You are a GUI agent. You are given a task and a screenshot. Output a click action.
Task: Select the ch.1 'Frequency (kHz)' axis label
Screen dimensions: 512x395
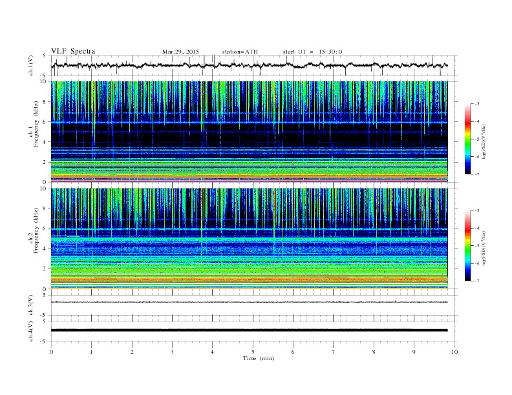pyautogui.click(x=36, y=124)
